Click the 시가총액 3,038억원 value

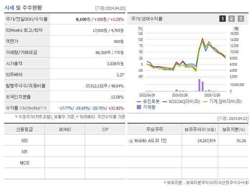tap(115, 64)
